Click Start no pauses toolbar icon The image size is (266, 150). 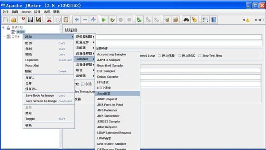click(x=112, y=20)
